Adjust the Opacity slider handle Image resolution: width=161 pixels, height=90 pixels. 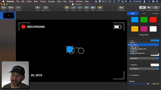point(148,84)
